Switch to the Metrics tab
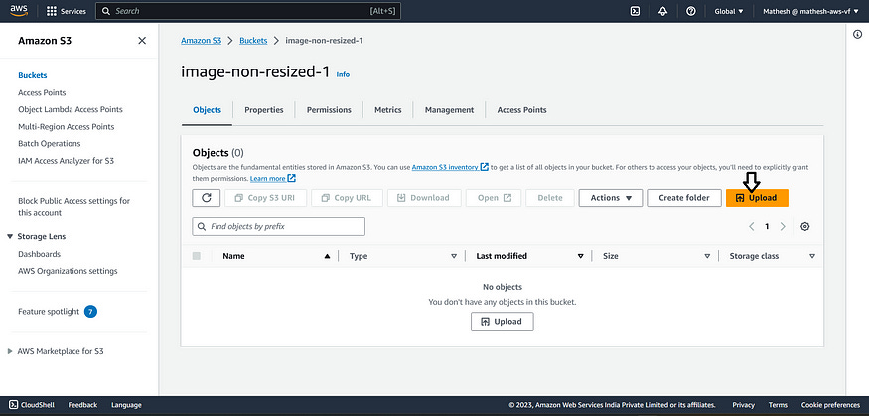869x416 pixels. (388, 109)
